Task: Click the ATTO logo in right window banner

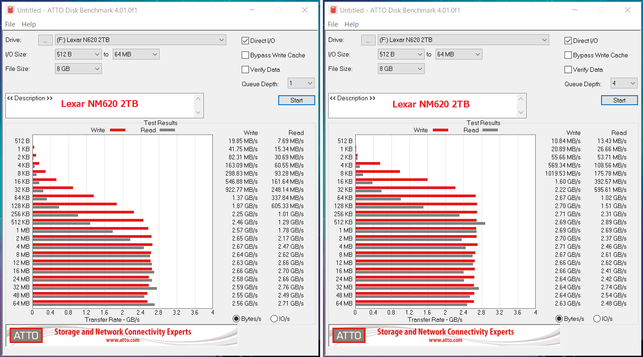Action: tap(349, 335)
